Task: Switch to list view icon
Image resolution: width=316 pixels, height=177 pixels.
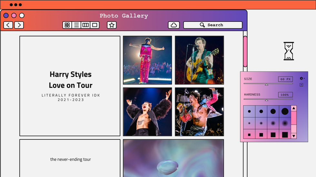Action: (76, 25)
